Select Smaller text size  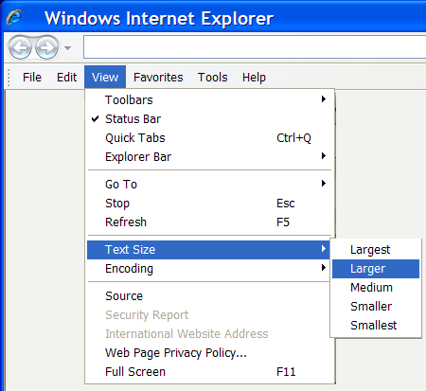(376, 307)
